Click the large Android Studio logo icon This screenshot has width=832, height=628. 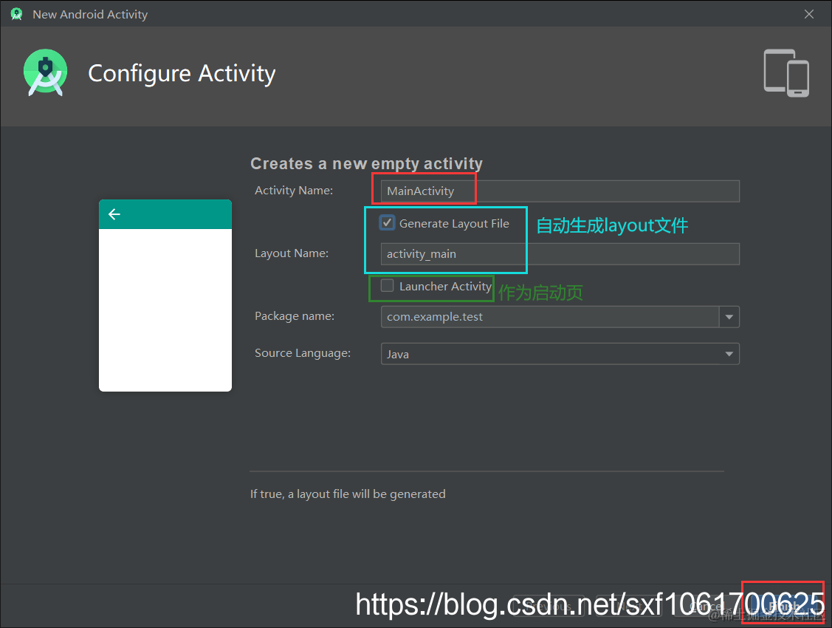(46, 72)
